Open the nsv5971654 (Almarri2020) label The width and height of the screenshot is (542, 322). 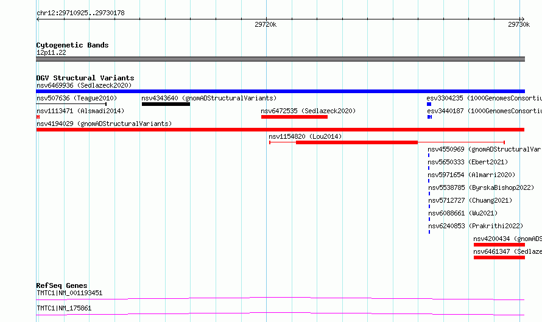coord(471,175)
